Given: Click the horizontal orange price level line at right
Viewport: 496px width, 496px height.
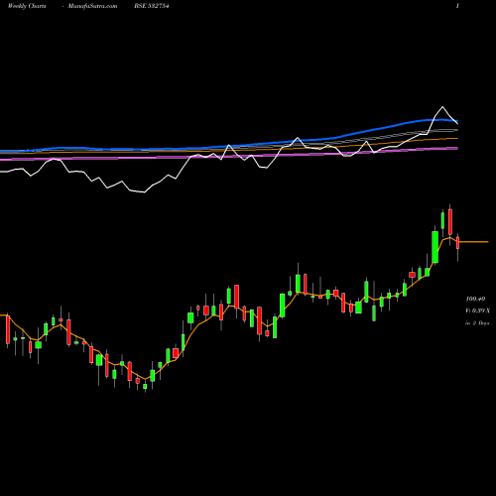Looking at the screenshot, I should 474,242.
